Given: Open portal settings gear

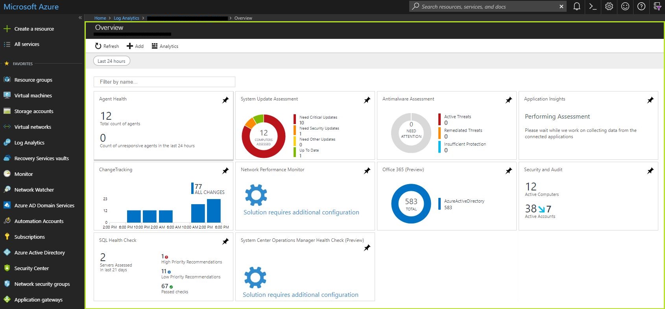Looking at the screenshot, I should click(609, 6).
